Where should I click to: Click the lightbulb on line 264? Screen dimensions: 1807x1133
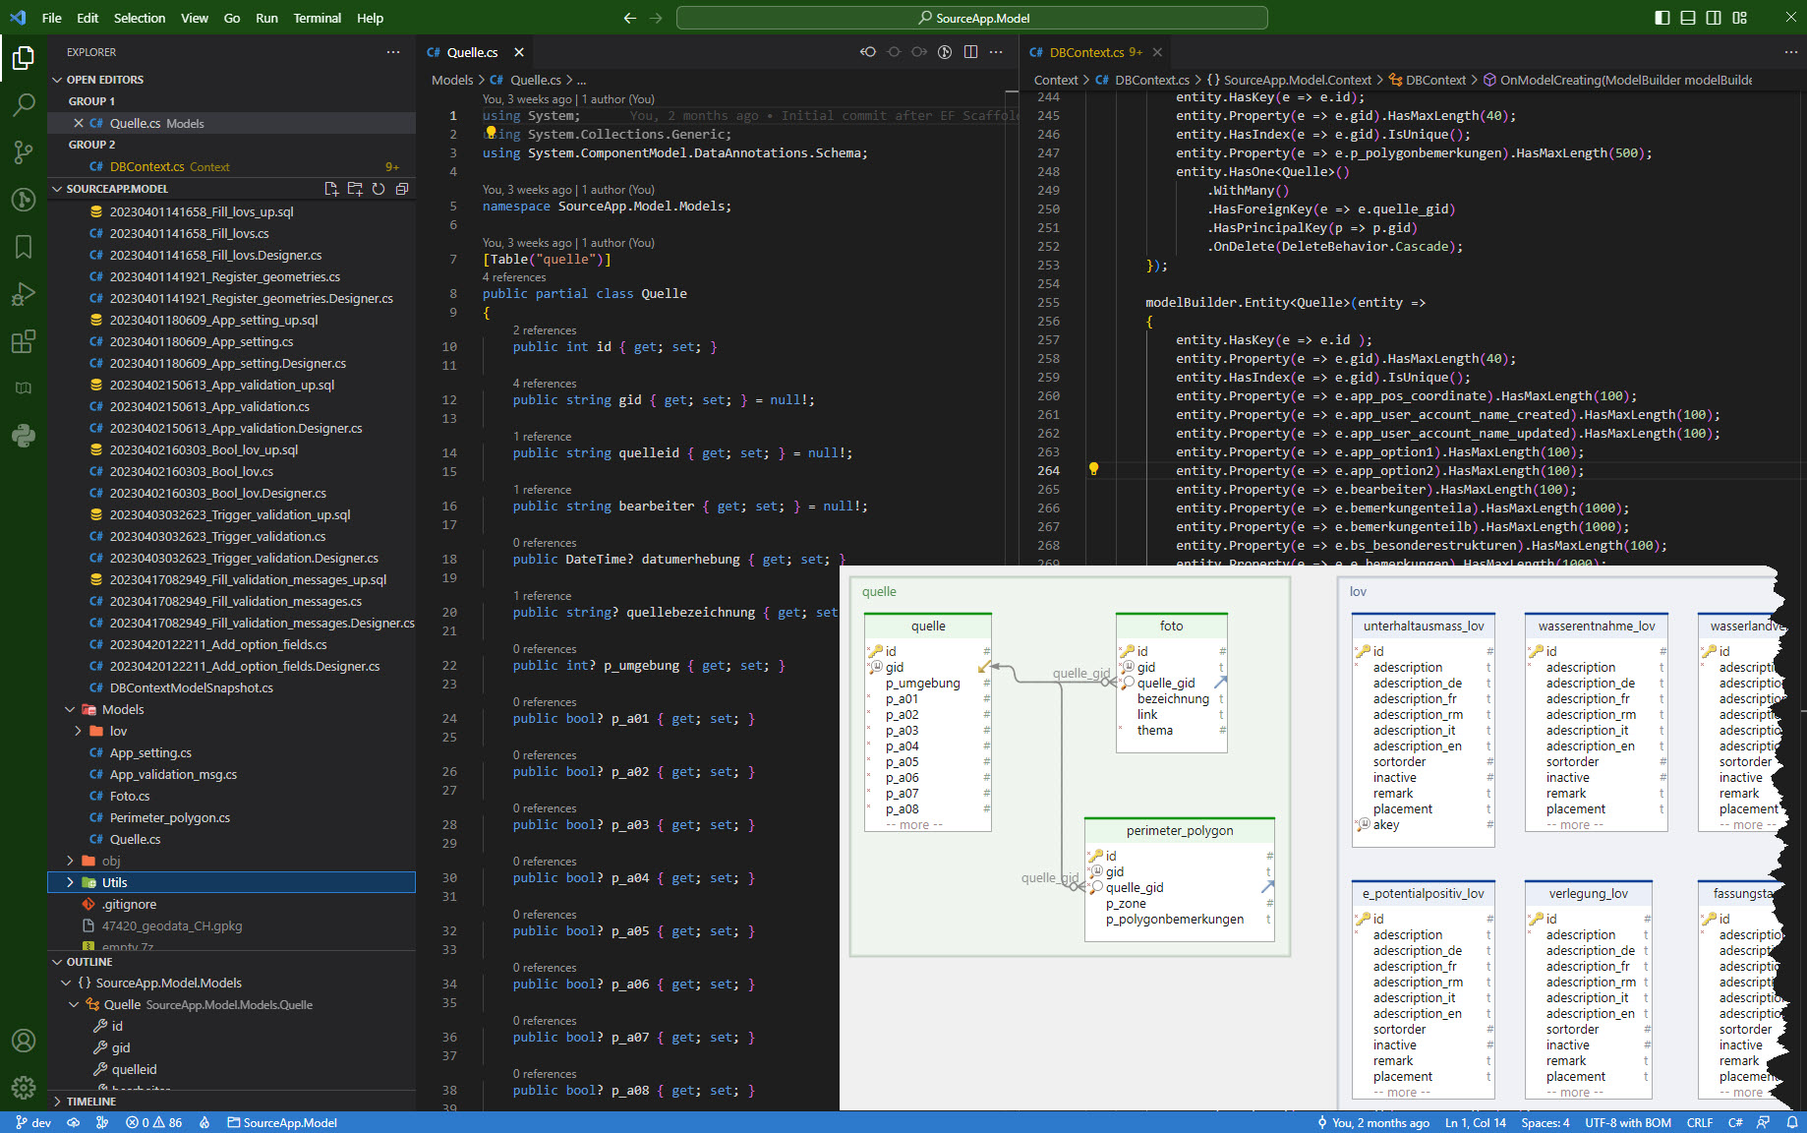point(1093,469)
